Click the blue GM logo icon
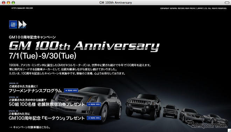The width and height of the screenshot is (231, 132). pos(13,24)
